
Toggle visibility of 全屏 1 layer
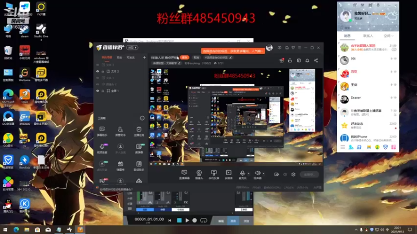[x=97, y=90]
